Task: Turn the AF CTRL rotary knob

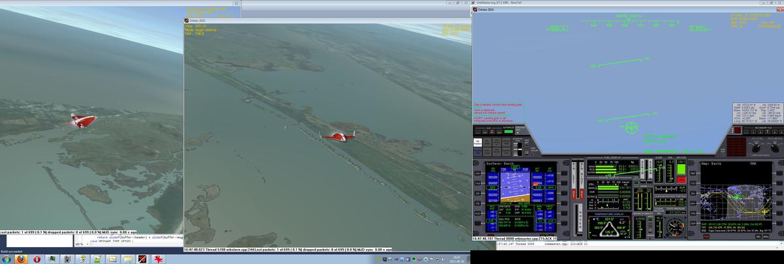Action: (x=757, y=148)
